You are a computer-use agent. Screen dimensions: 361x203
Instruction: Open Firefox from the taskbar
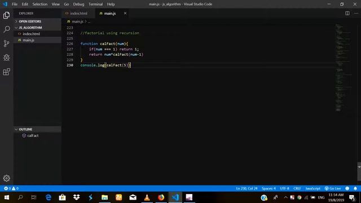pos(161,197)
